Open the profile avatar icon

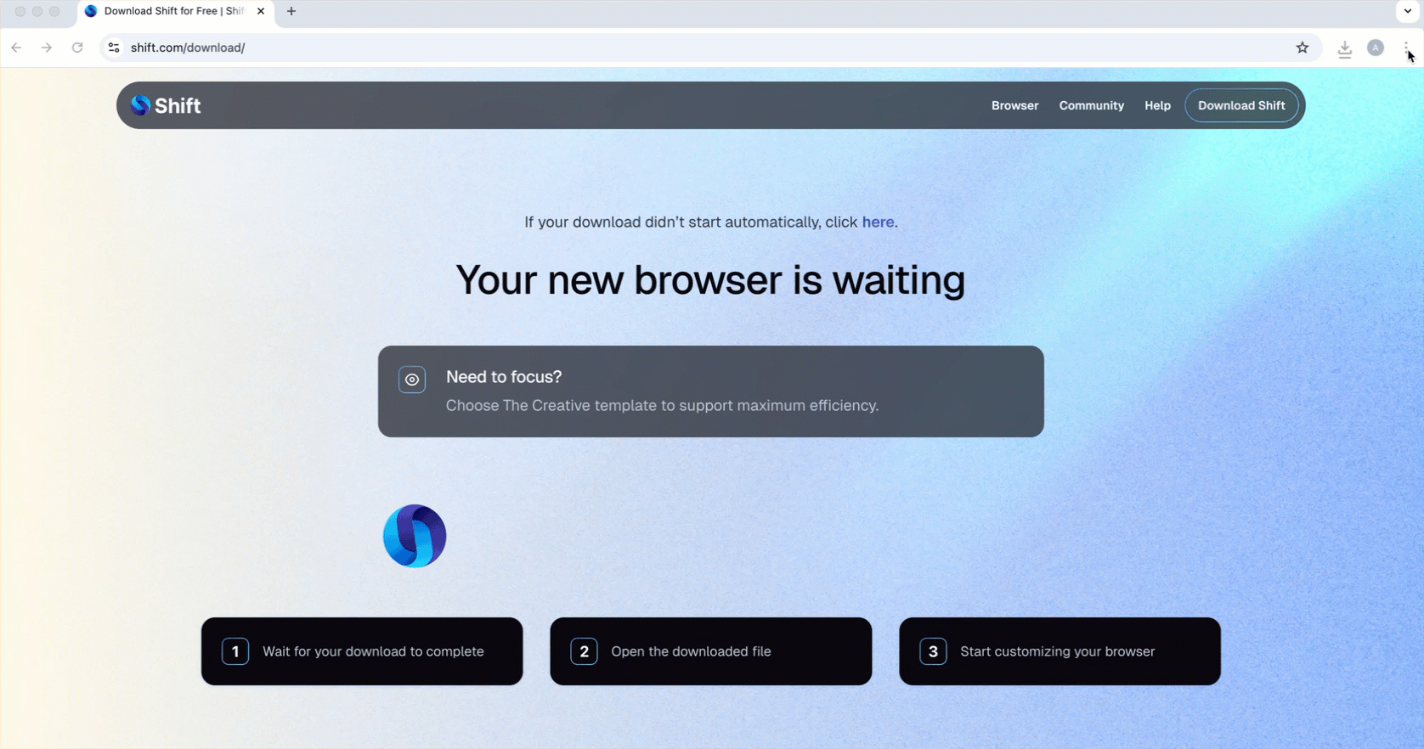(1376, 48)
